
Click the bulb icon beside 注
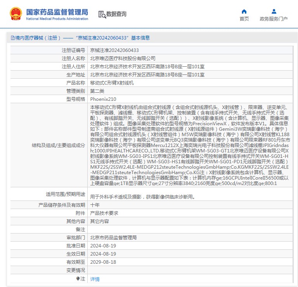tap(78, 278)
